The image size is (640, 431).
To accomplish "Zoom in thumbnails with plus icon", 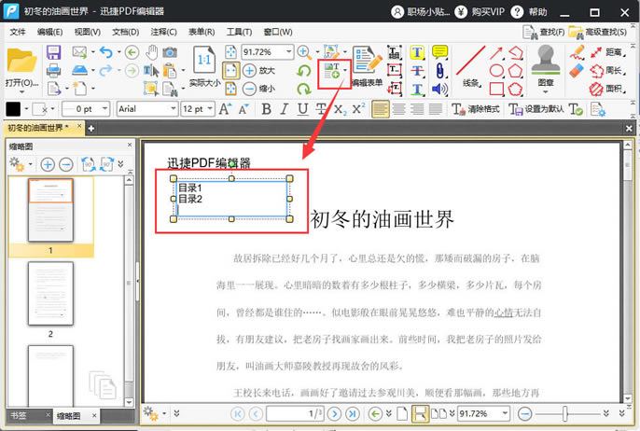I will tap(47, 164).
